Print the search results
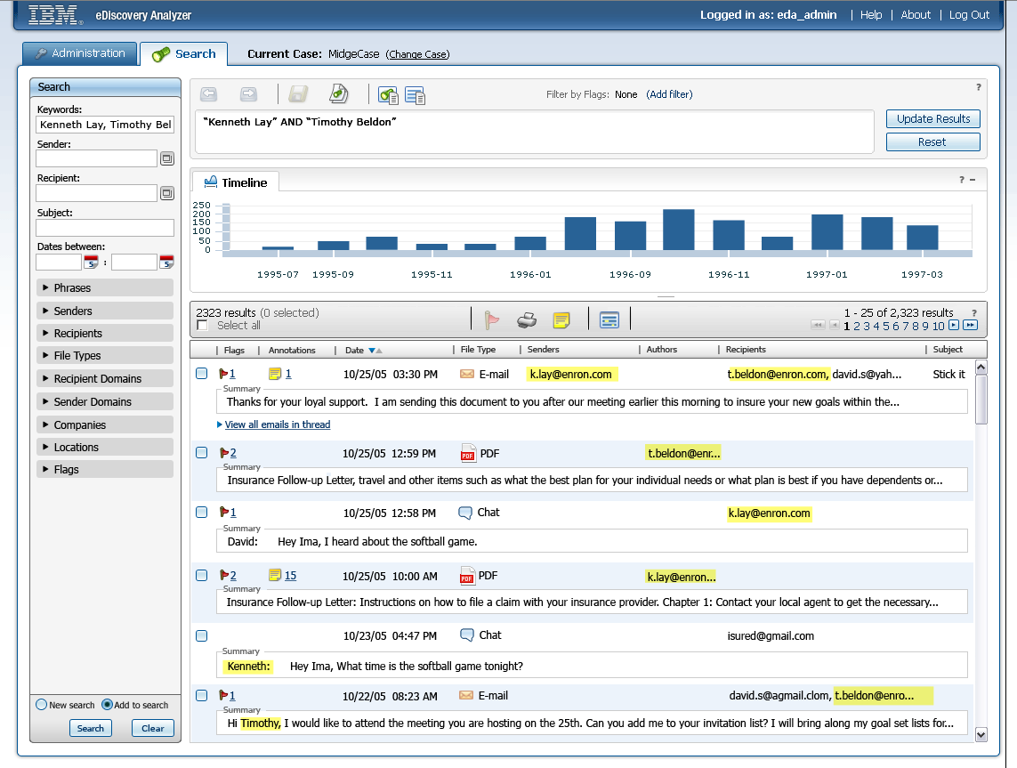Viewport: 1017px width, 768px height. point(527,319)
